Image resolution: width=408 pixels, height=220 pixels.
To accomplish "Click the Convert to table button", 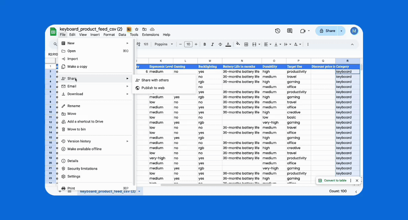I will point(332,180).
